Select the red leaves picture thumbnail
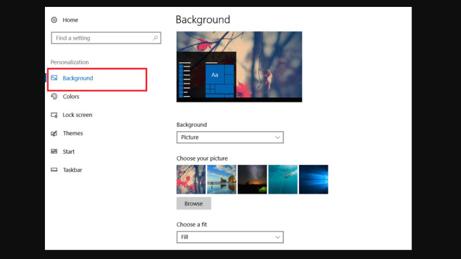Viewport: 461px width, 259px height. click(191, 179)
